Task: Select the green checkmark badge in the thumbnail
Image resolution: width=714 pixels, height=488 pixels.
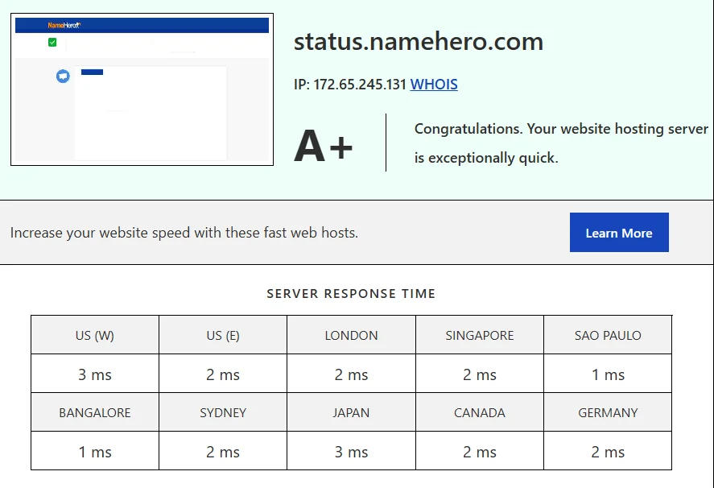Action: click(x=52, y=42)
